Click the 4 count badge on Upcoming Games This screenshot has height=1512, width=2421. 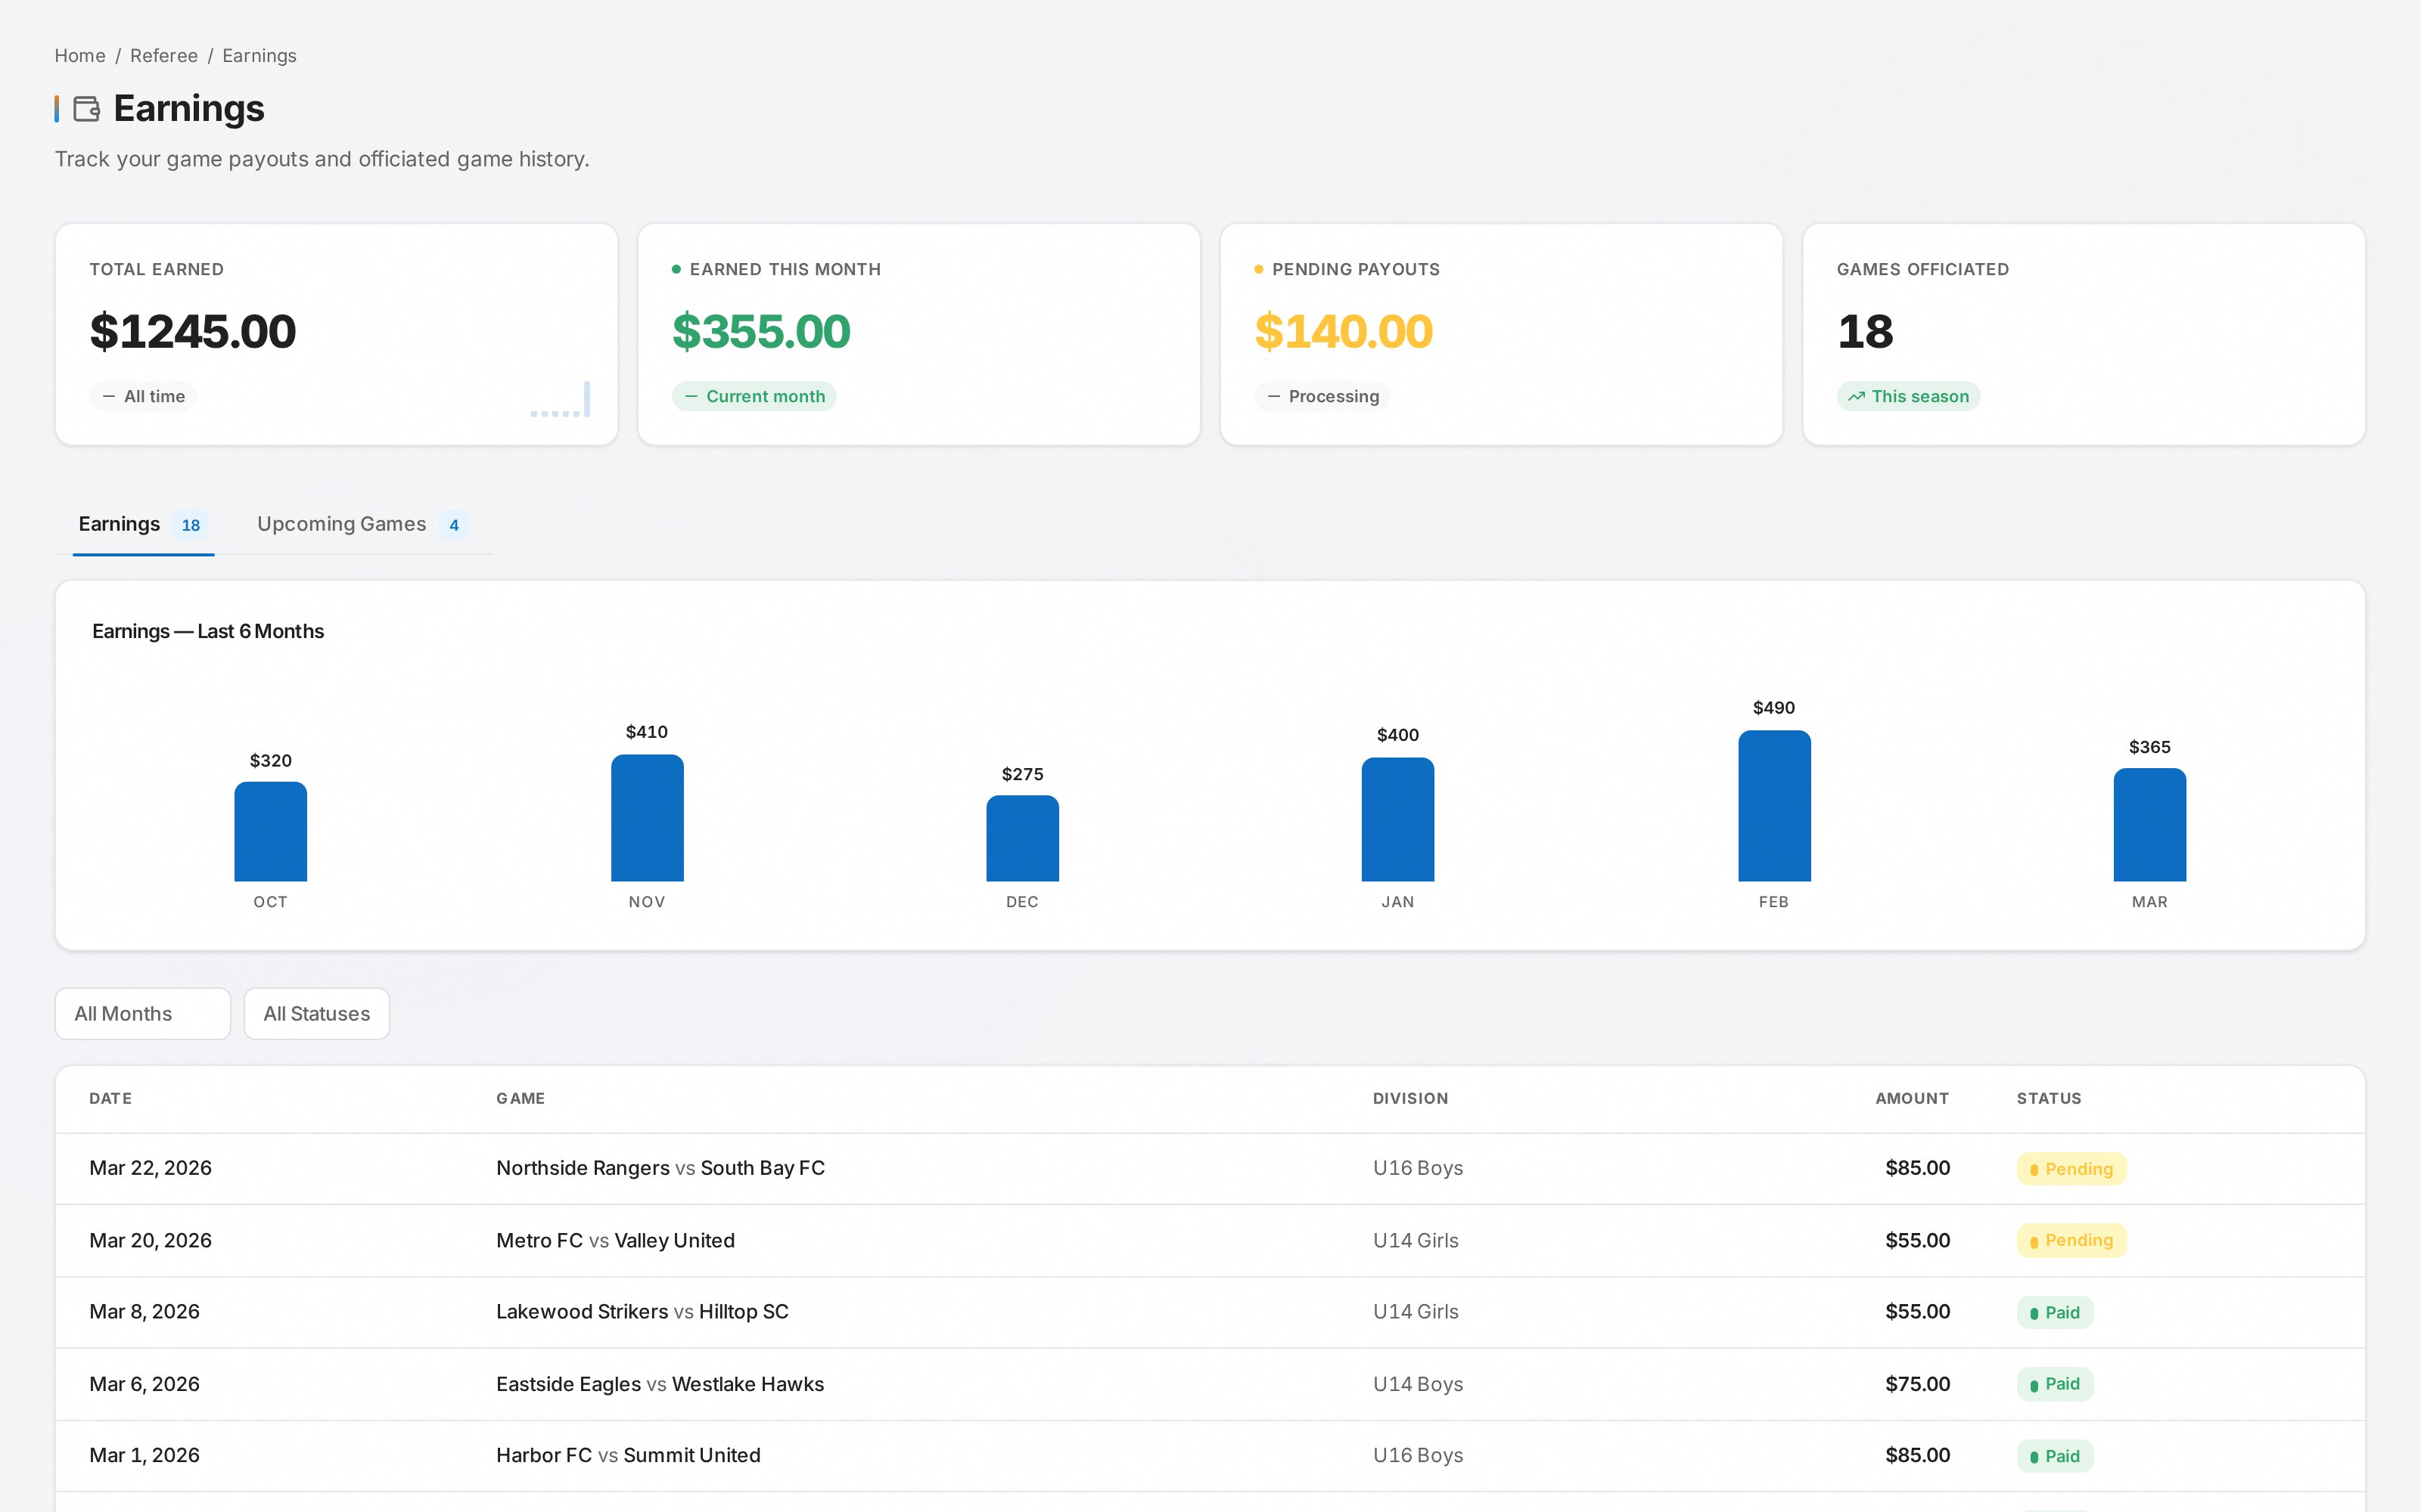click(454, 526)
